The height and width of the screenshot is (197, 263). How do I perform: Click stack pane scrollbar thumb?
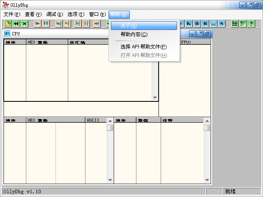(207, 128)
